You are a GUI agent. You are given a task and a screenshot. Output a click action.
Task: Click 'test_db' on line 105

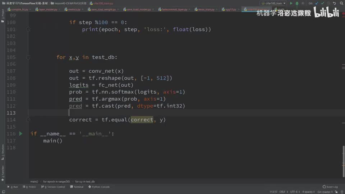[103, 57]
